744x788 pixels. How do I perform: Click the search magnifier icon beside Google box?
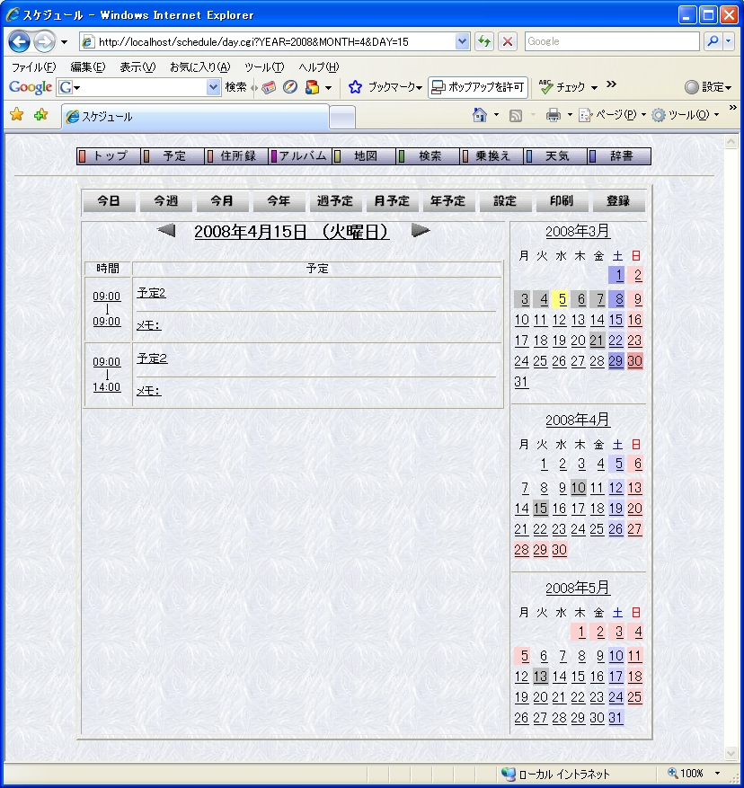click(x=713, y=41)
